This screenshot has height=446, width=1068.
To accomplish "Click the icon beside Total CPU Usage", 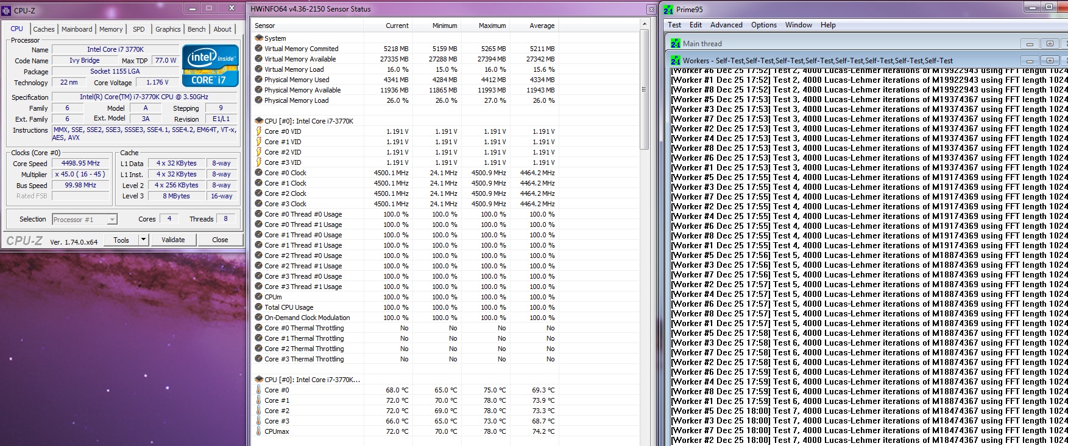I will 259,307.
